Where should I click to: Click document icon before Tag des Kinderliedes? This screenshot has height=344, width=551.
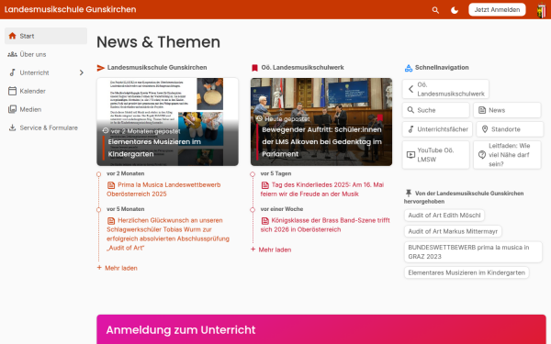pos(265,185)
